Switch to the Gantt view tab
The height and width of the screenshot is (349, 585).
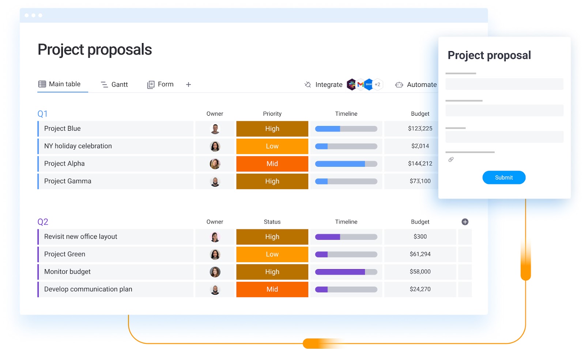pyautogui.click(x=114, y=84)
